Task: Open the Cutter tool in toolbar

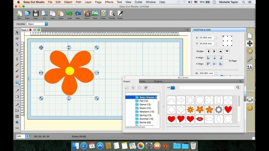Action: click(x=120, y=14)
